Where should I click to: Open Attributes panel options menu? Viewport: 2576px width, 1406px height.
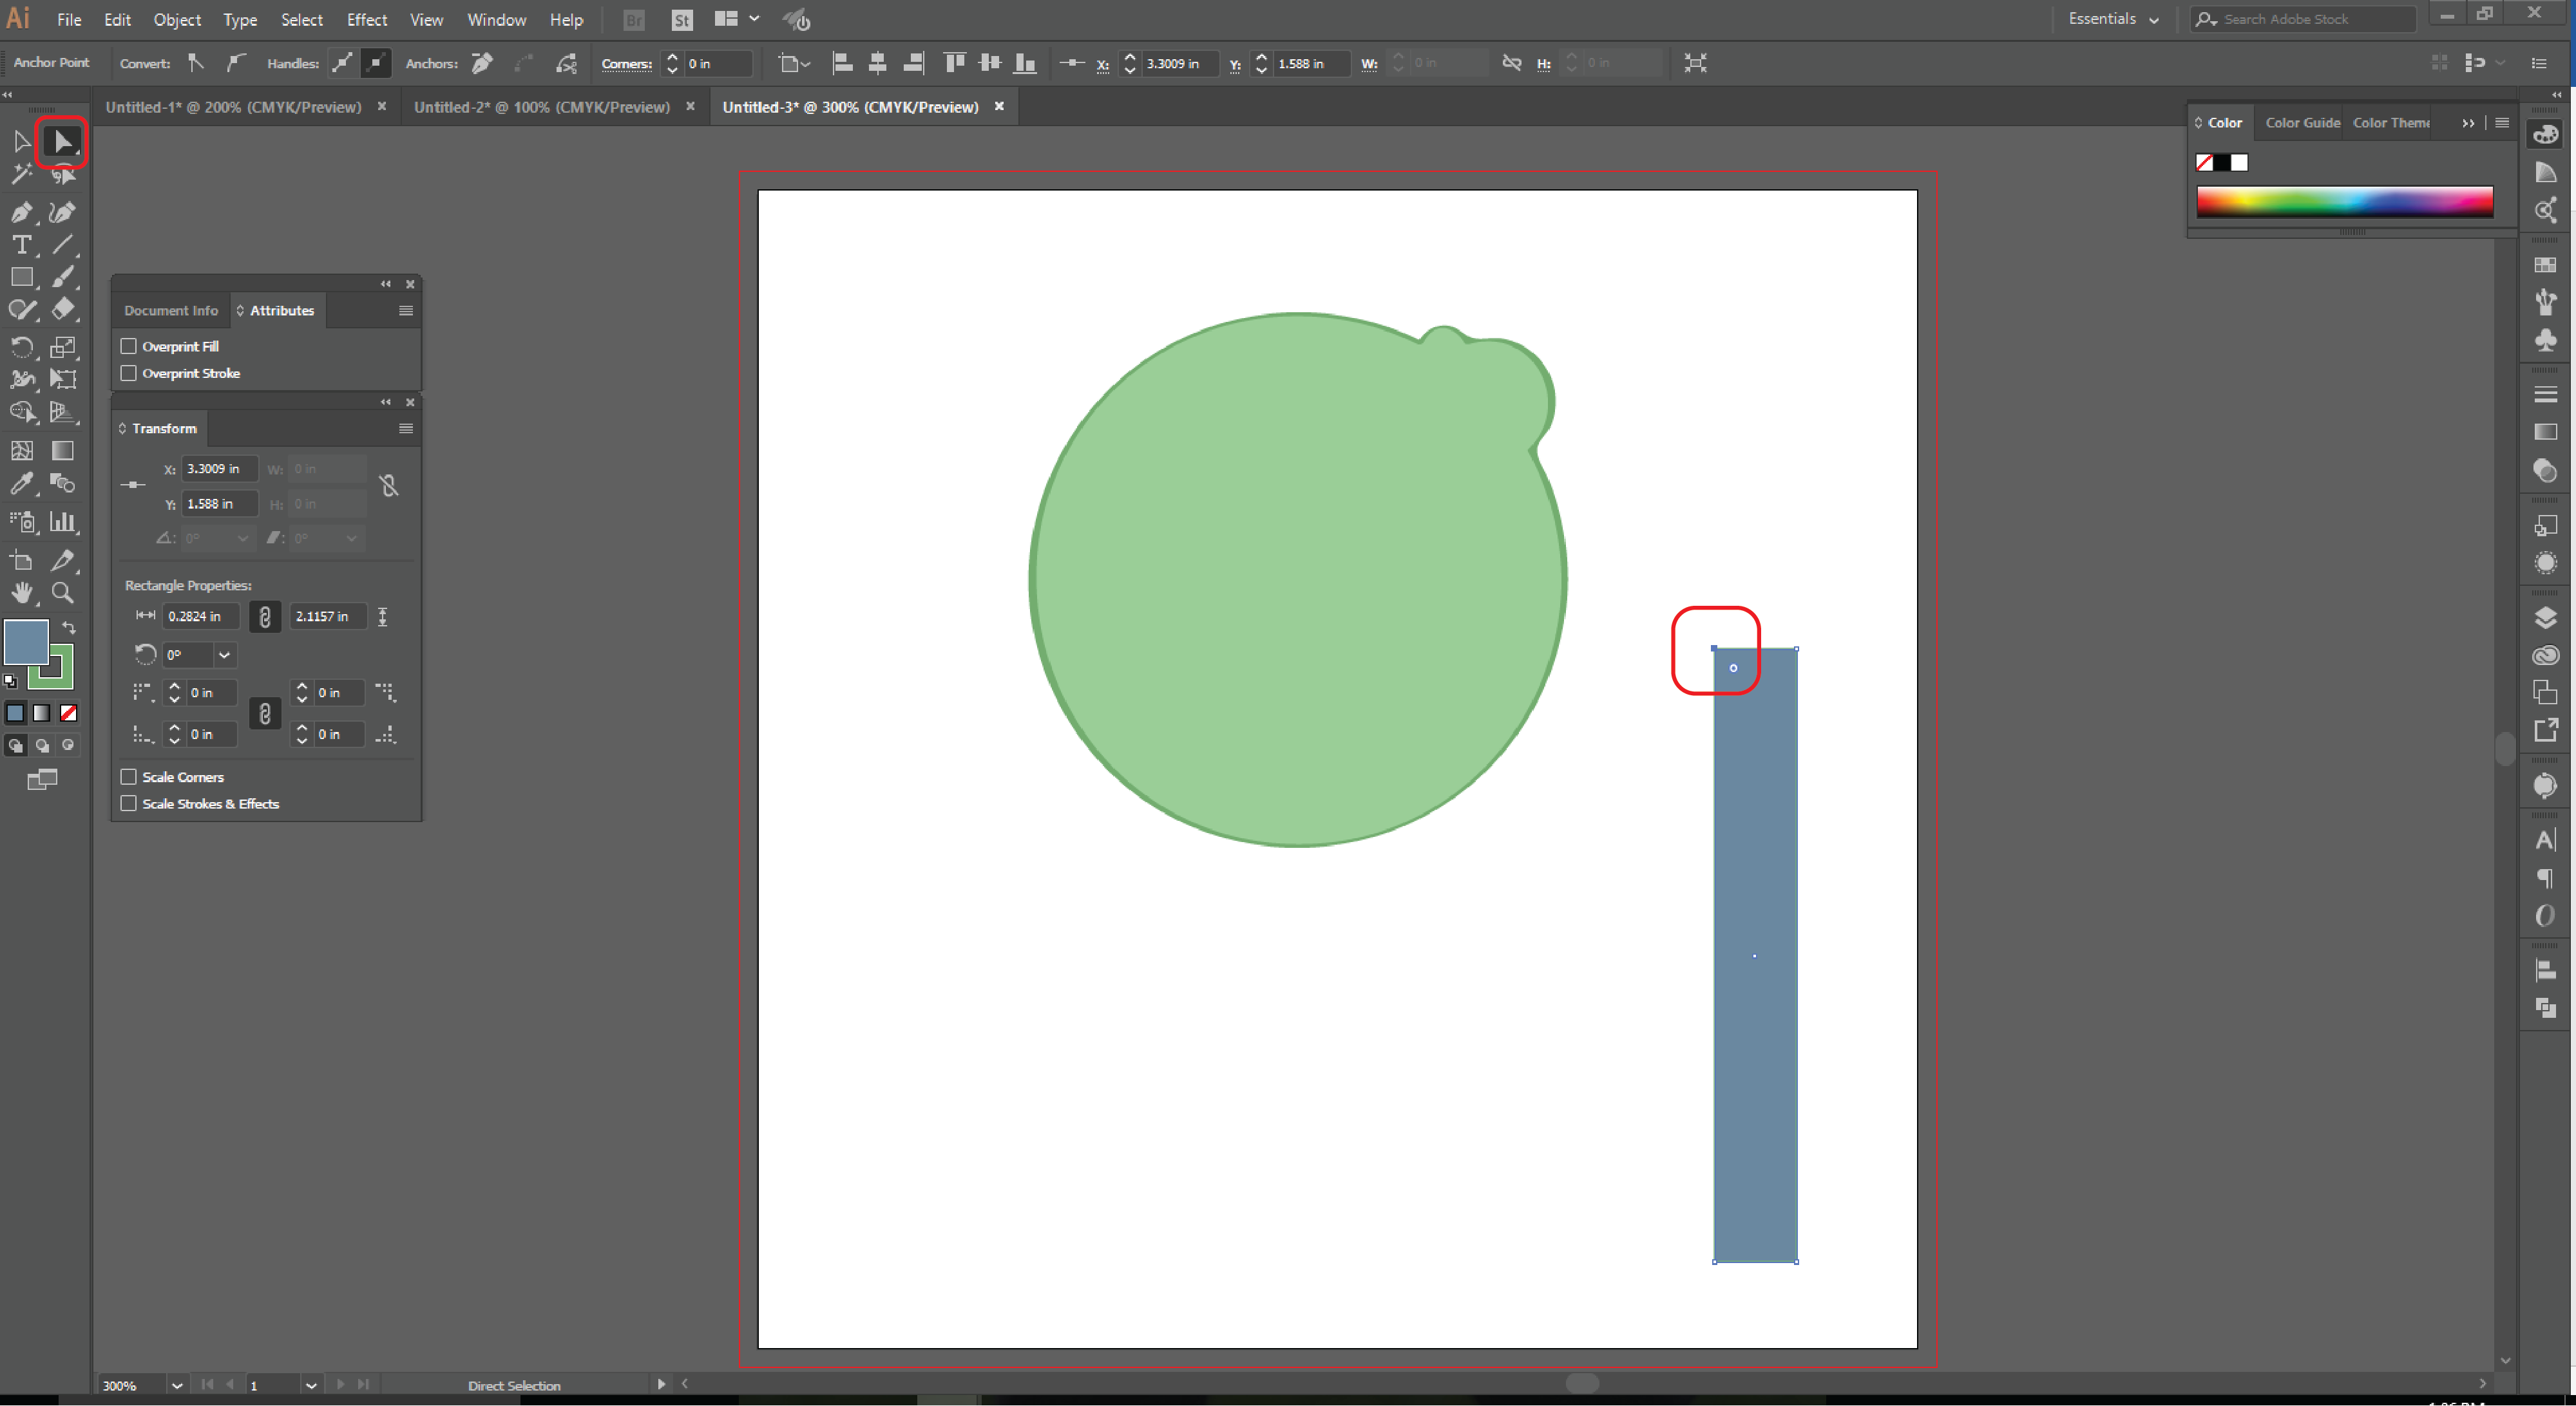pyautogui.click(x=405, y=311)
